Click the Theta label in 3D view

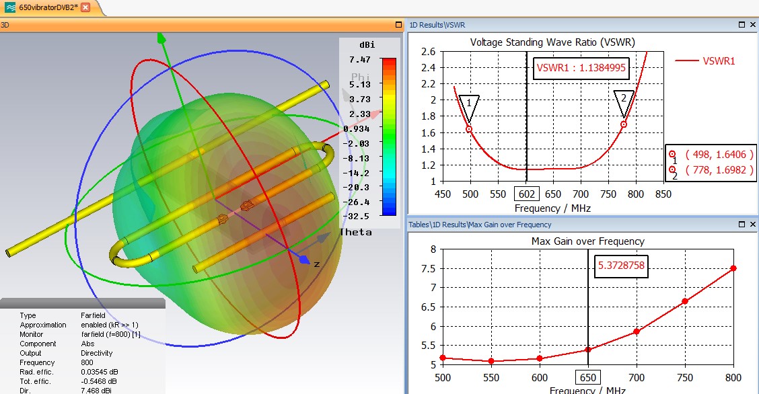pos(356,233)
